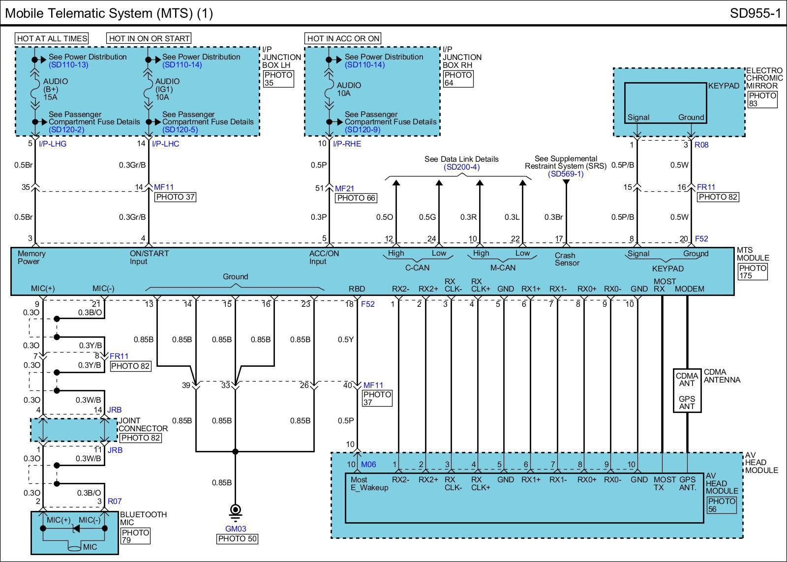
Task: Click the AUDIO (B+) 15A fuse symbol
Action: tap(34, 89)
